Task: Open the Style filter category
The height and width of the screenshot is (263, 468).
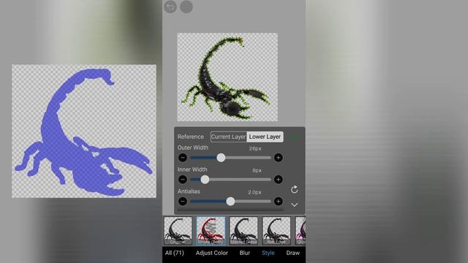Action: [x=268, y=253]
